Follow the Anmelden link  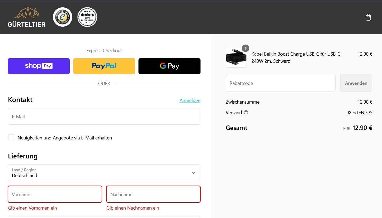(x=190, y=100)
